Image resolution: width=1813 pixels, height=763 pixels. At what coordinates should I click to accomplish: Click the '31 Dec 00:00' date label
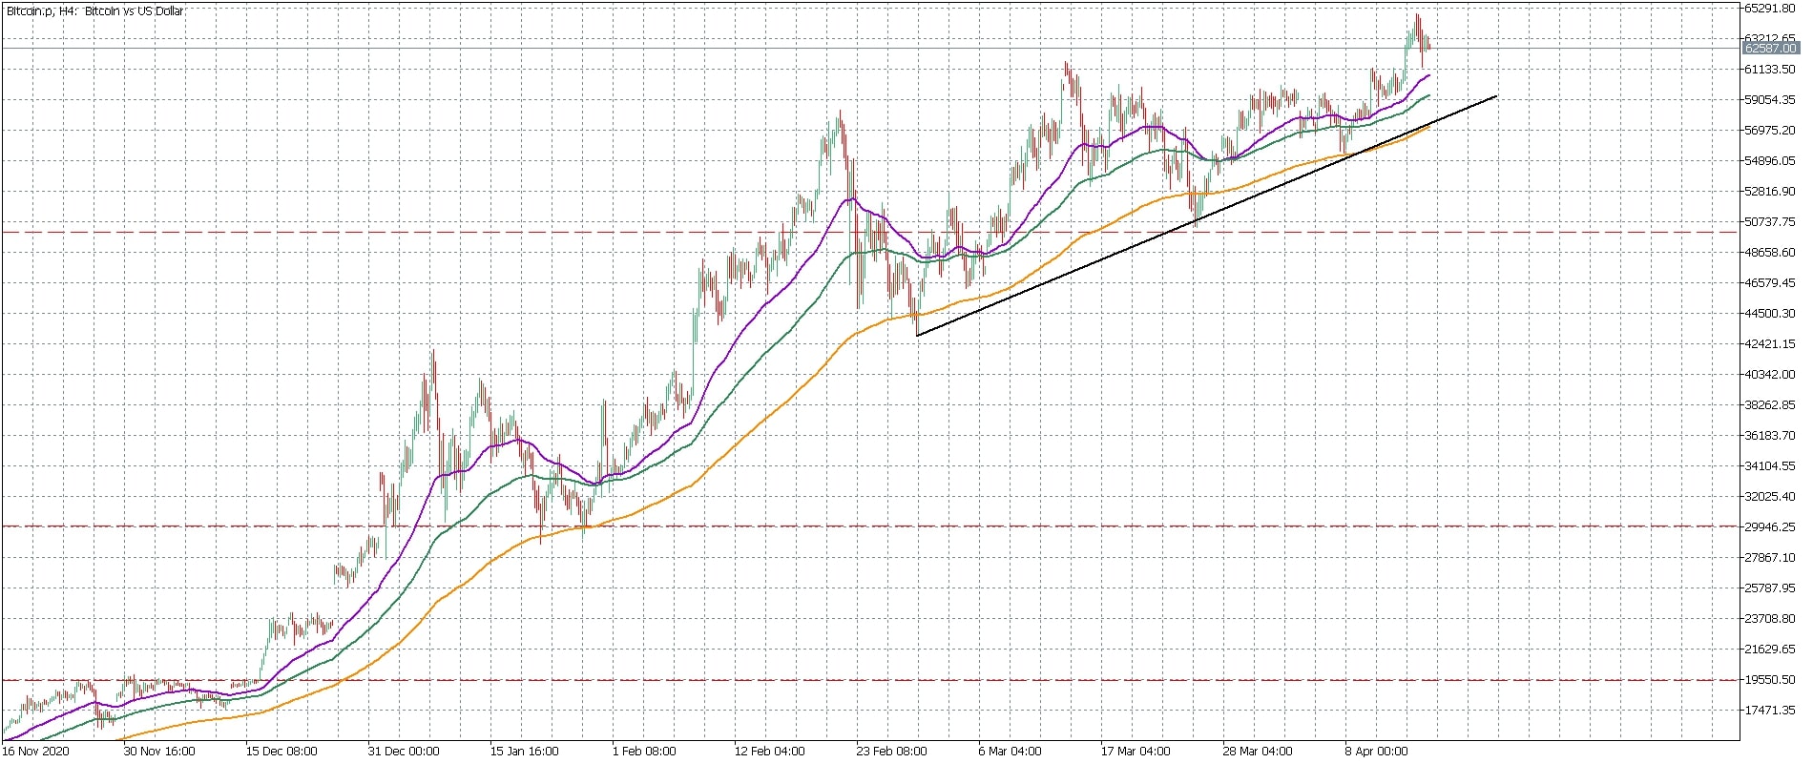click(x=404, y=752)
